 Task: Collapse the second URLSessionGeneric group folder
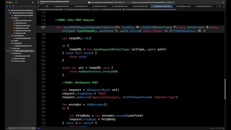[x=9, y=13]
